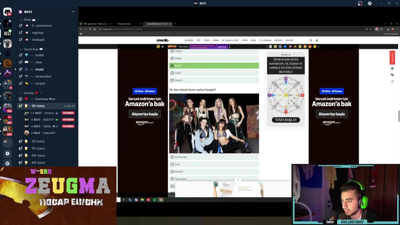Click TESTİ BAŞLAT button in Nebula ad
The width and height of the screenshot is (400, 225).
pyautogui.click(x=286, y=120)
